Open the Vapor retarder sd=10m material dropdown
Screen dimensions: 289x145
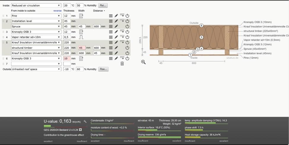(36, 37)
